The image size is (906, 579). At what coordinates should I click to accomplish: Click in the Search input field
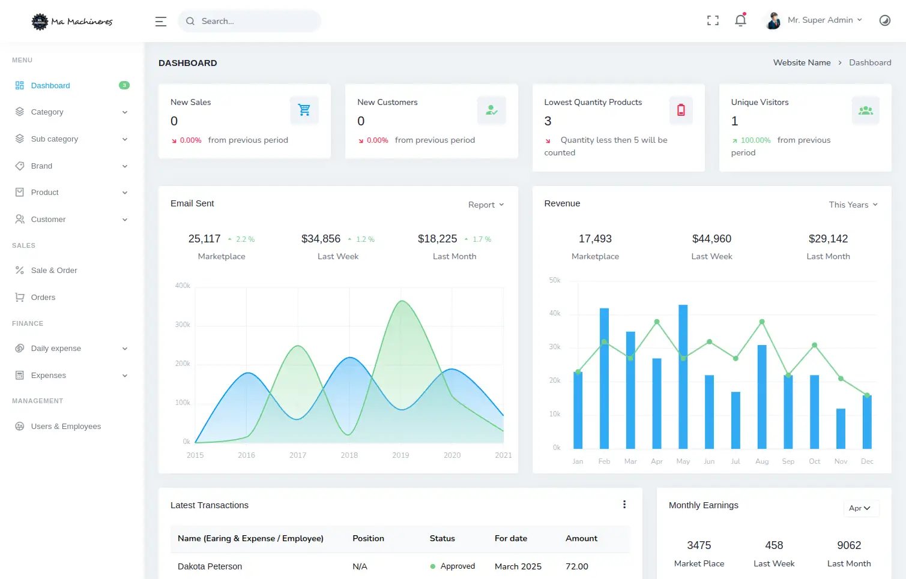249,21
